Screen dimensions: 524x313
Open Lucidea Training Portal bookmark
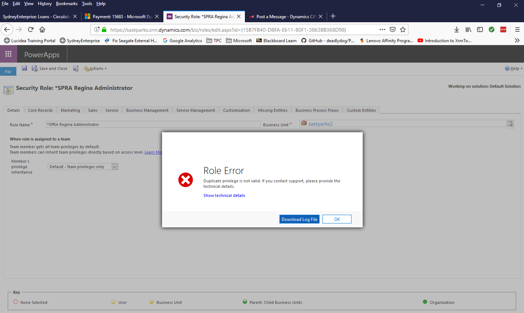pos(30,41)
